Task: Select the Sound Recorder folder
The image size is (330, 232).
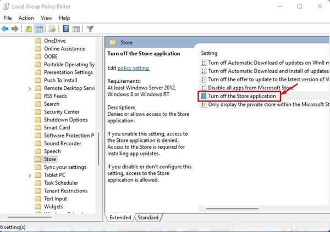Action: 63,143
